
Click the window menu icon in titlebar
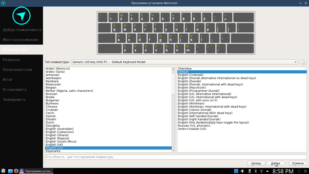[3, 3]
